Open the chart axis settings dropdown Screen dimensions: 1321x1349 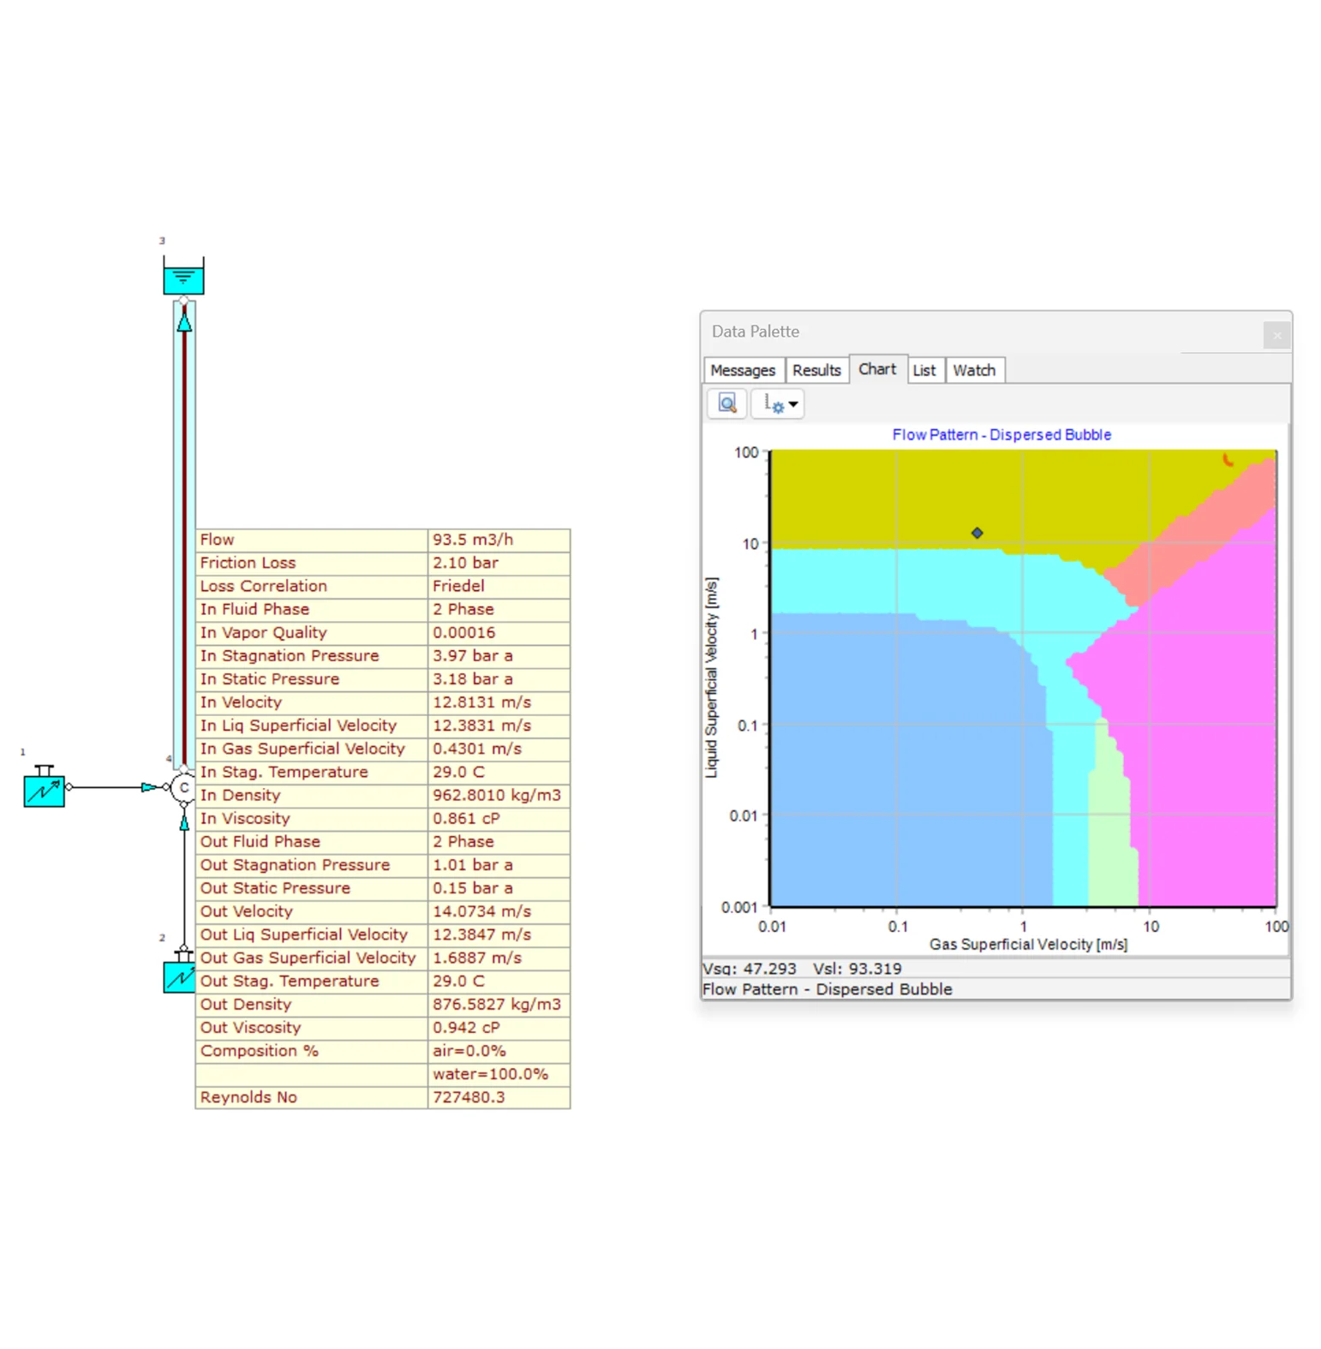point(780,404)
